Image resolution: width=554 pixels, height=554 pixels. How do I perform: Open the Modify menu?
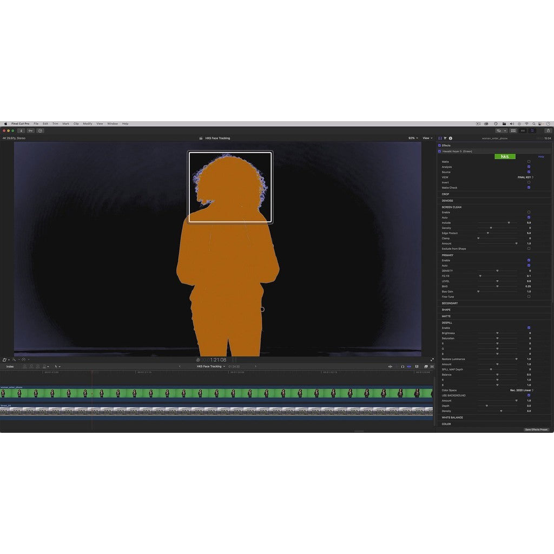[87, 124]
